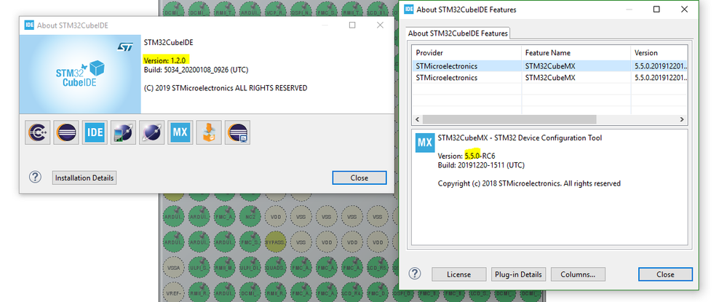Click the plain Eclipse platform feature icon
The height and width of the screenshot is (302, 727).
66,132
